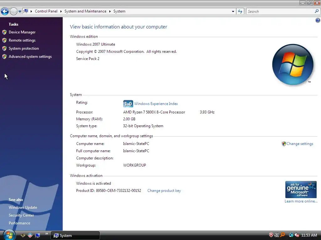Click the gray tray icon beside security alert
The height and width of the screenshot is (240, 321).
coord(277,235)
